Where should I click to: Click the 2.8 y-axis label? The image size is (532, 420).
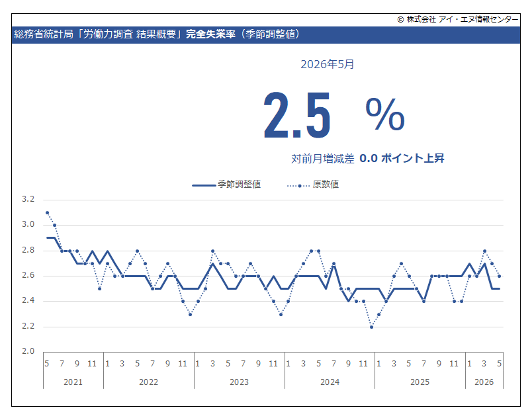(28, 250)
